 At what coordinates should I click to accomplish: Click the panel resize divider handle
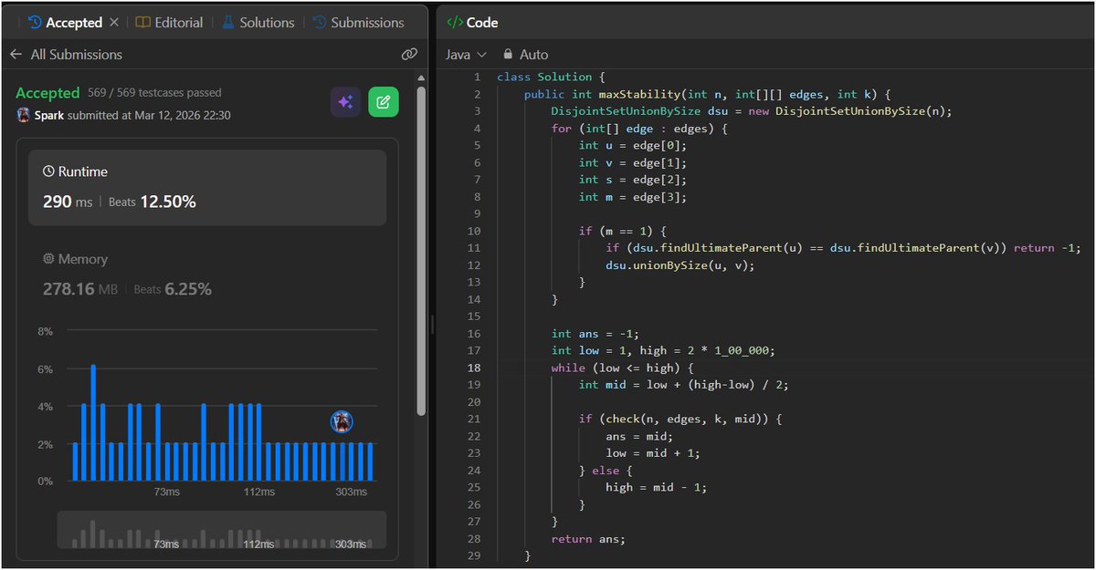click(x=432, y=325)
